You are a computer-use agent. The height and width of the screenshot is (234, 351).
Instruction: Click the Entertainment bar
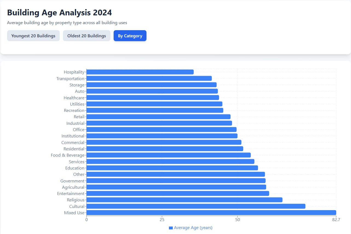click(178, 193)
